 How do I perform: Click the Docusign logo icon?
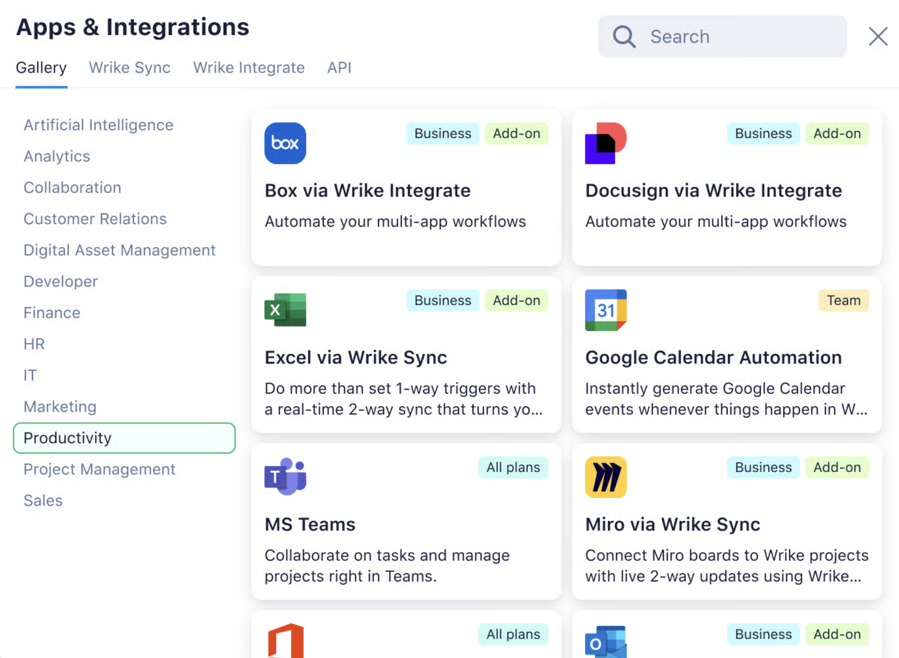point(606,143)
